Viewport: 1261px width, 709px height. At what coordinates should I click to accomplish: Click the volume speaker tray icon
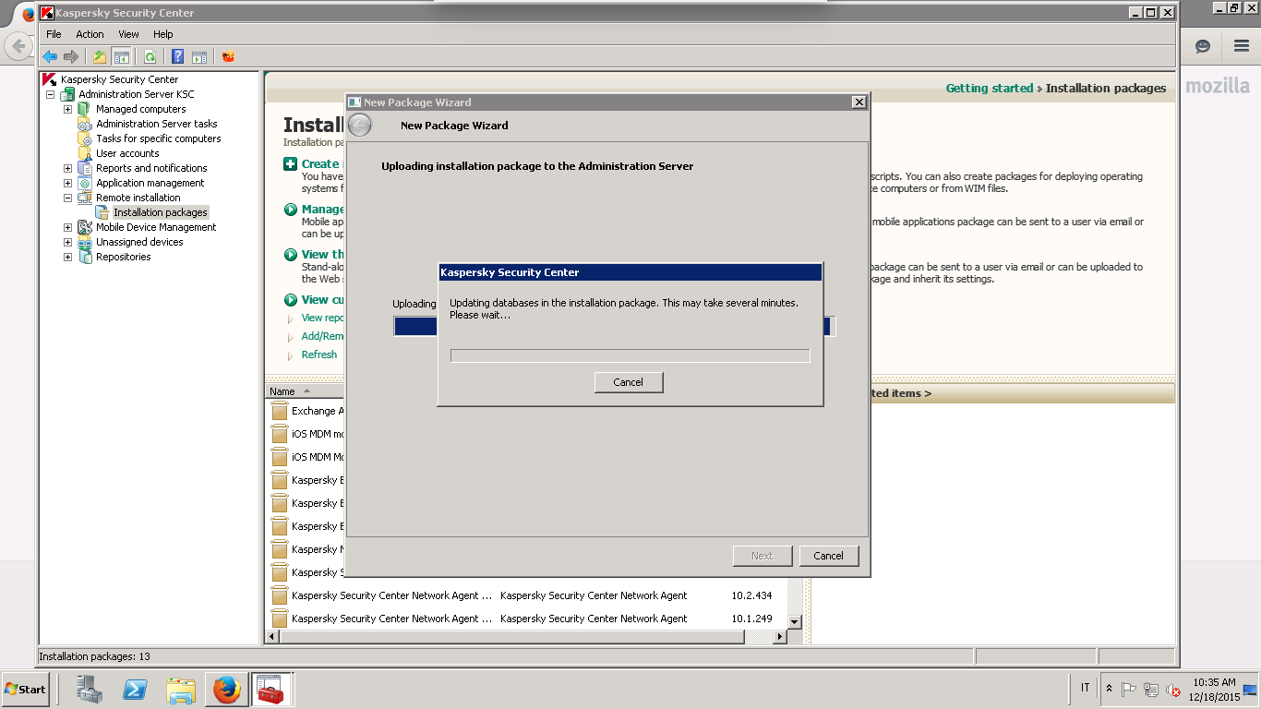pos(1173,690)
